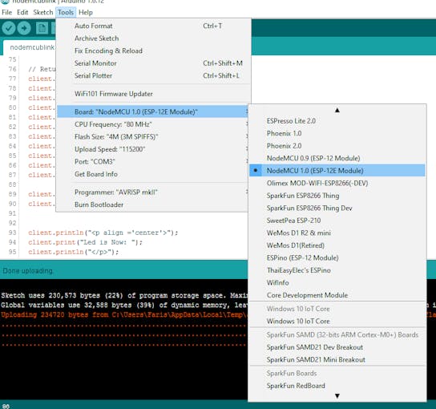Viewport: 436px width, 409px height.
Task: Expand the Board submenu entry
Action: coord(152,111)
